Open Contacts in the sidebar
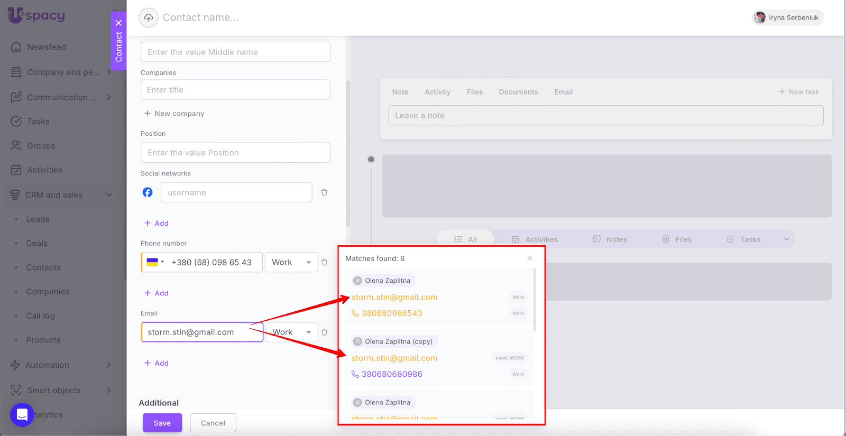 coord(43,267)
